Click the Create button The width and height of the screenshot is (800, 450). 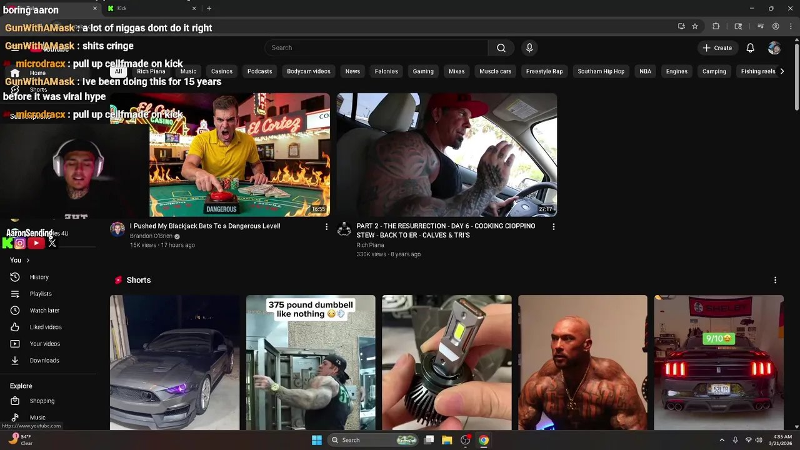(717, 47)
